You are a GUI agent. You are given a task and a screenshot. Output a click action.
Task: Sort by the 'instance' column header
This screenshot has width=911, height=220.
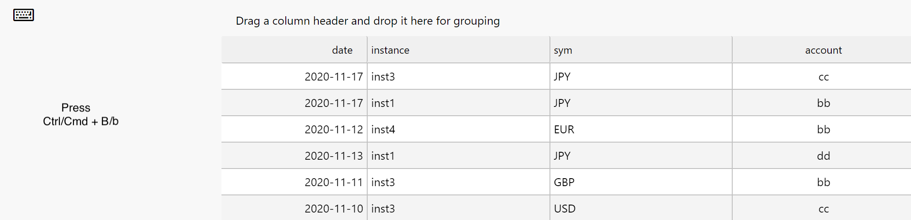pos(390,50)
